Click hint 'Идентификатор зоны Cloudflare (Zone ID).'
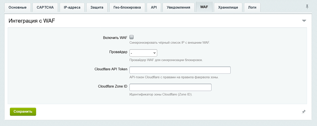This screenshot has width=317, height=126. click(161, 94)
